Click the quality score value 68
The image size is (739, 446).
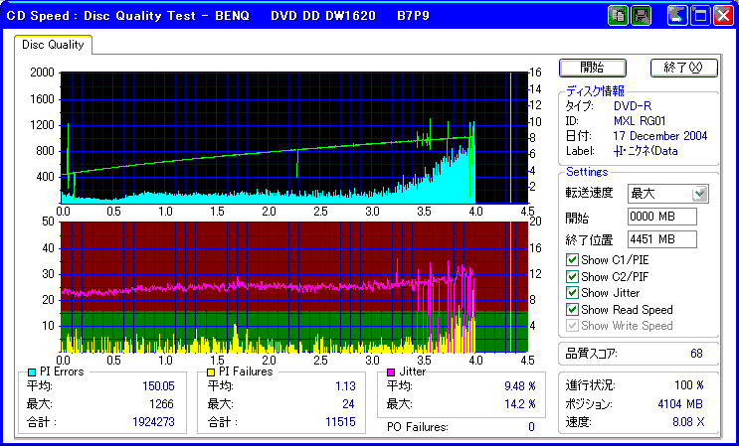[x=696, y=354]
